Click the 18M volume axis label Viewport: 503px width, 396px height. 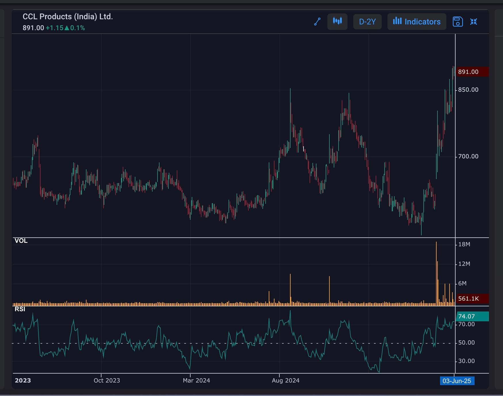tap(464, 245)
